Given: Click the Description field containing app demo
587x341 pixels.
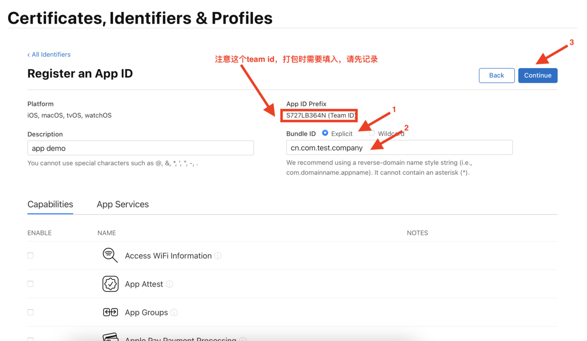Looking at the screenshot, I should [141, 148].
